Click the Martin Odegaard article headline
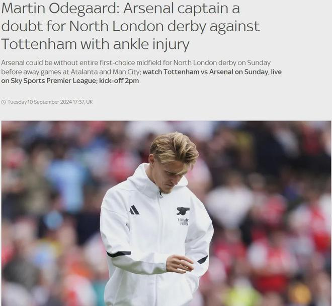The height and width of the screenshot is (306, 332). coord(130,26)
